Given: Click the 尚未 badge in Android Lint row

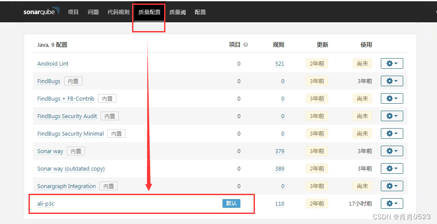Looking at the screenshot, I should (362, 63).
